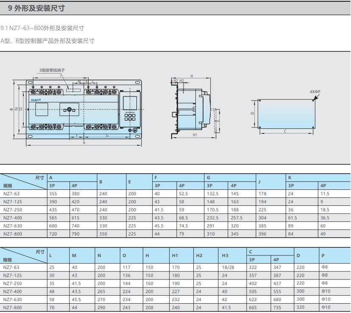
Task: Click the cell value "555" under C 4P
Action: [277, 292]
